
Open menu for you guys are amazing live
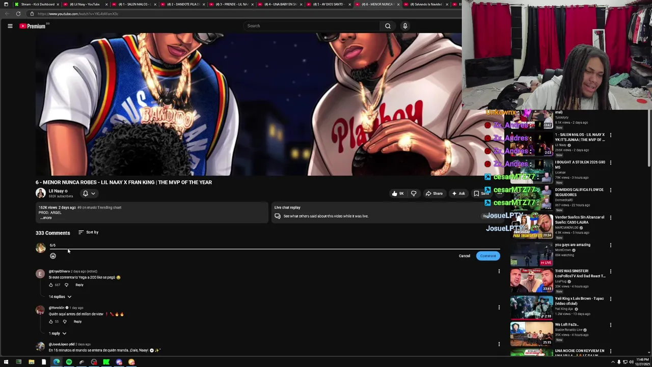[x=610, y=245]
